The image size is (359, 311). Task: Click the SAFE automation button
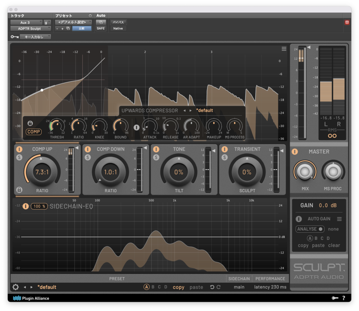[x=101, y=28]
